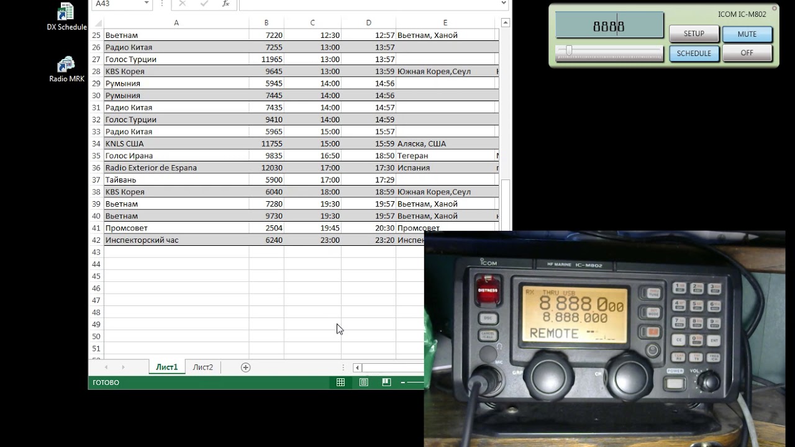Select cell 'Голос Ирана'

[x=176, y=156]
